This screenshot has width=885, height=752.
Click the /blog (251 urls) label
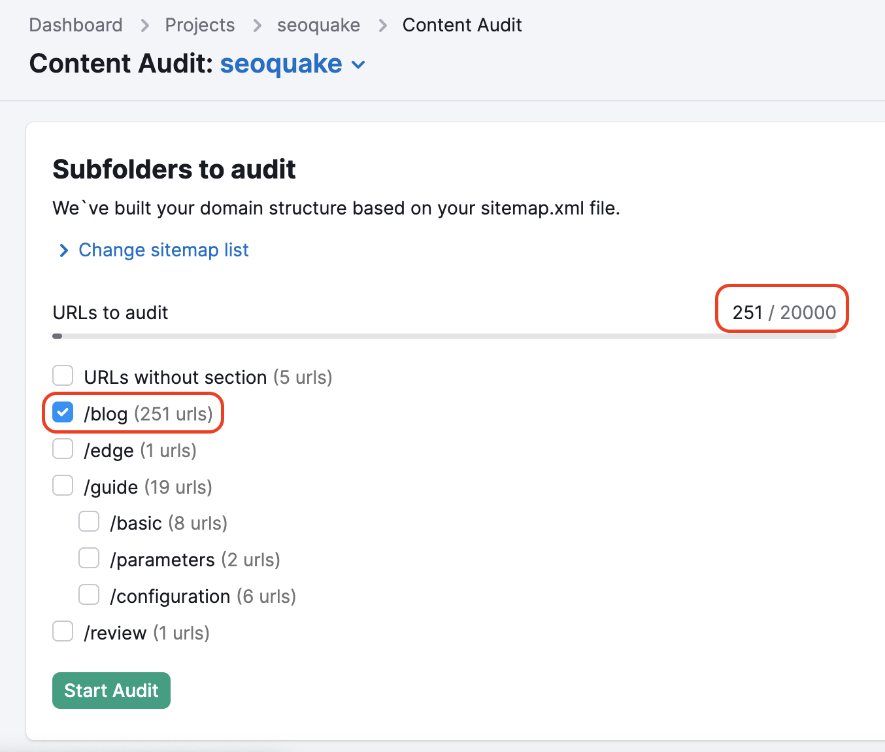tap(148, 414)
